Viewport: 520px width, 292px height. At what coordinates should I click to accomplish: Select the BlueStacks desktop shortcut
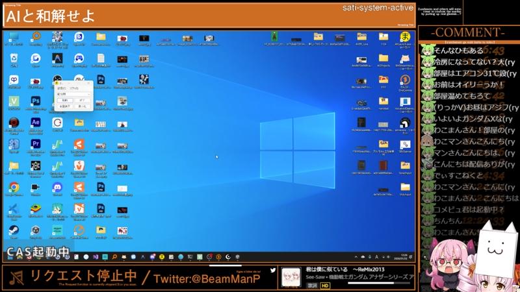(35, 209)
